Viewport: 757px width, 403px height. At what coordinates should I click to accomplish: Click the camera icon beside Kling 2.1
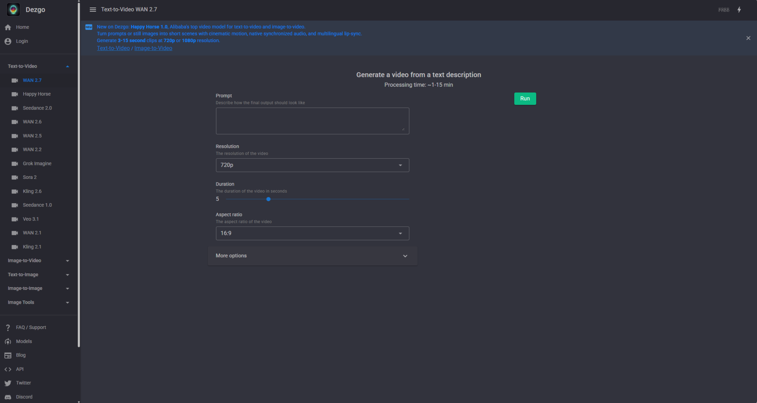point(15,247)
